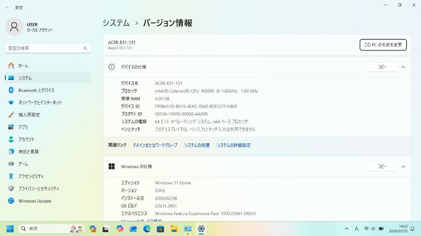Click the Windows logo icon in Windows の仕様
421x236 pixels.
click(111, 166)
